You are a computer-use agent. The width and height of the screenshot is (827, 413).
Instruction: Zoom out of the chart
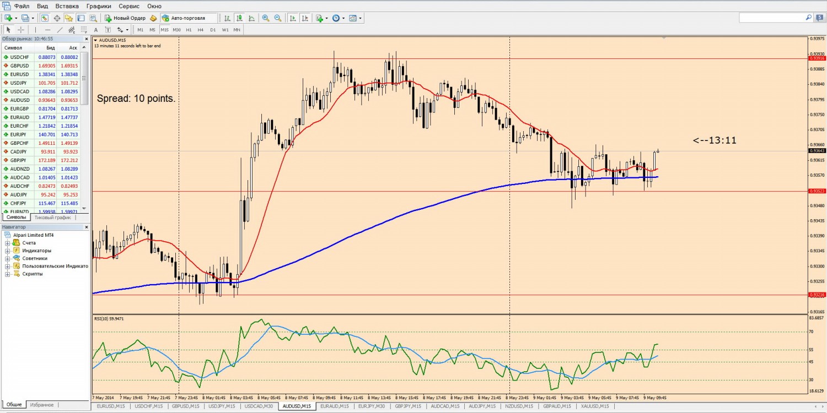tap(278, 18)
